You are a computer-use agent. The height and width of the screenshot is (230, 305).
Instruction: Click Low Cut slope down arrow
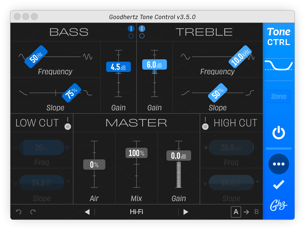click(15, 184)
